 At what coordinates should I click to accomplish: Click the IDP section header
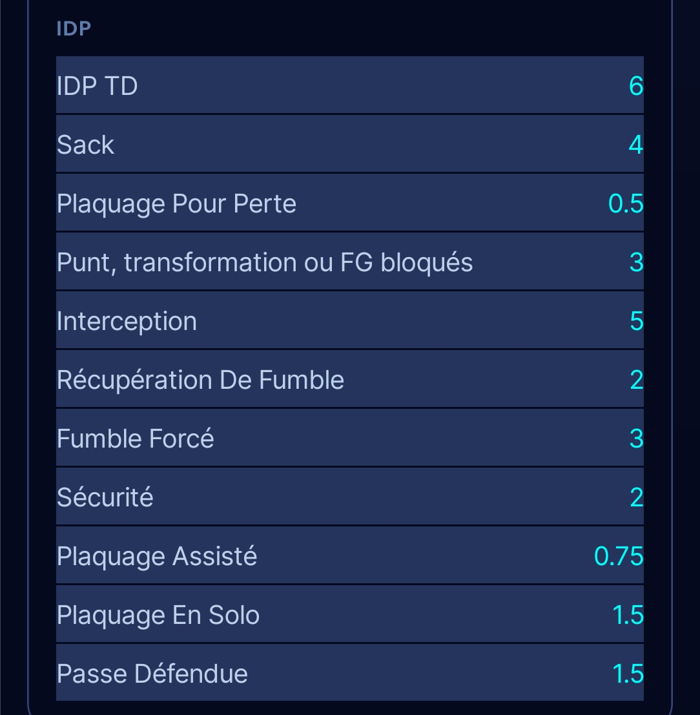click(x=74, y=29)
